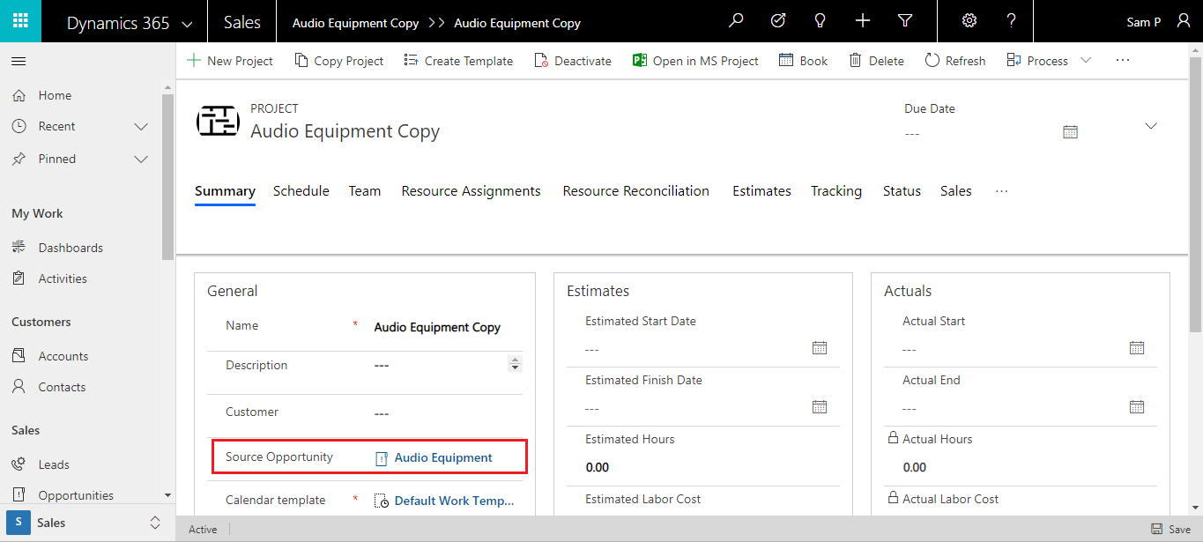
Task: Open the Due Date calendar picker
Action: pyautogui.click(x=1071, y=132)
